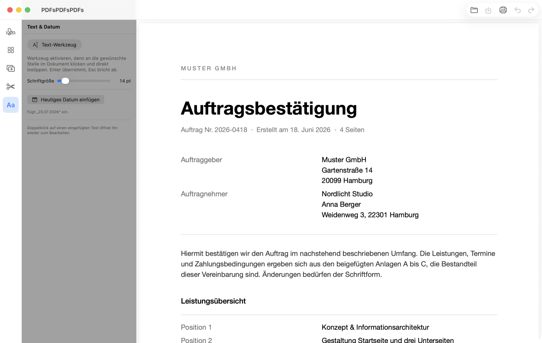Click the Position 2 label

196,340
